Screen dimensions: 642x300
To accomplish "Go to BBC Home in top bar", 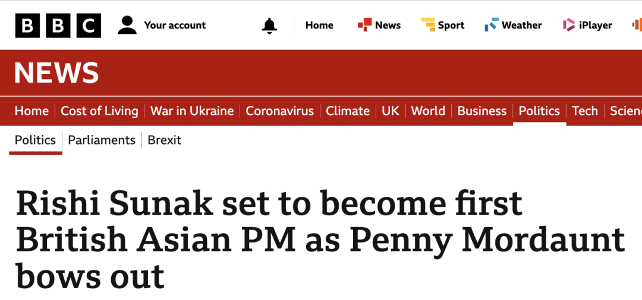I will tap(319, 25).
